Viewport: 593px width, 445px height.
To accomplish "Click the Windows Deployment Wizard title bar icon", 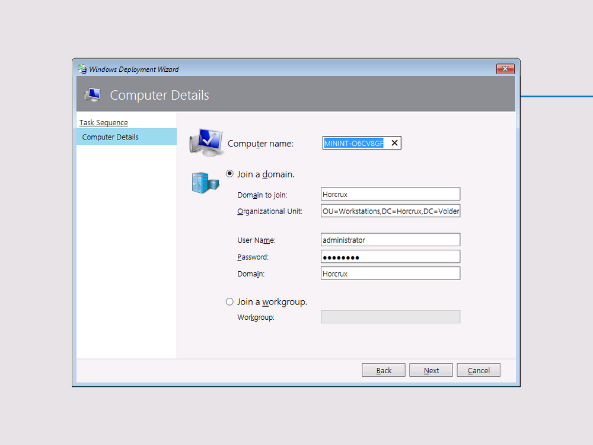I will click(x=82, y=69).
